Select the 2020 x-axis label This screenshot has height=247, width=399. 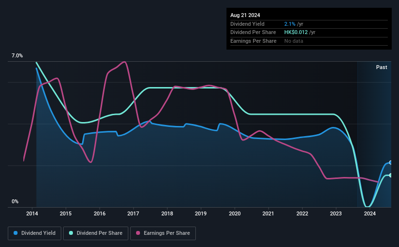[235, 213]
